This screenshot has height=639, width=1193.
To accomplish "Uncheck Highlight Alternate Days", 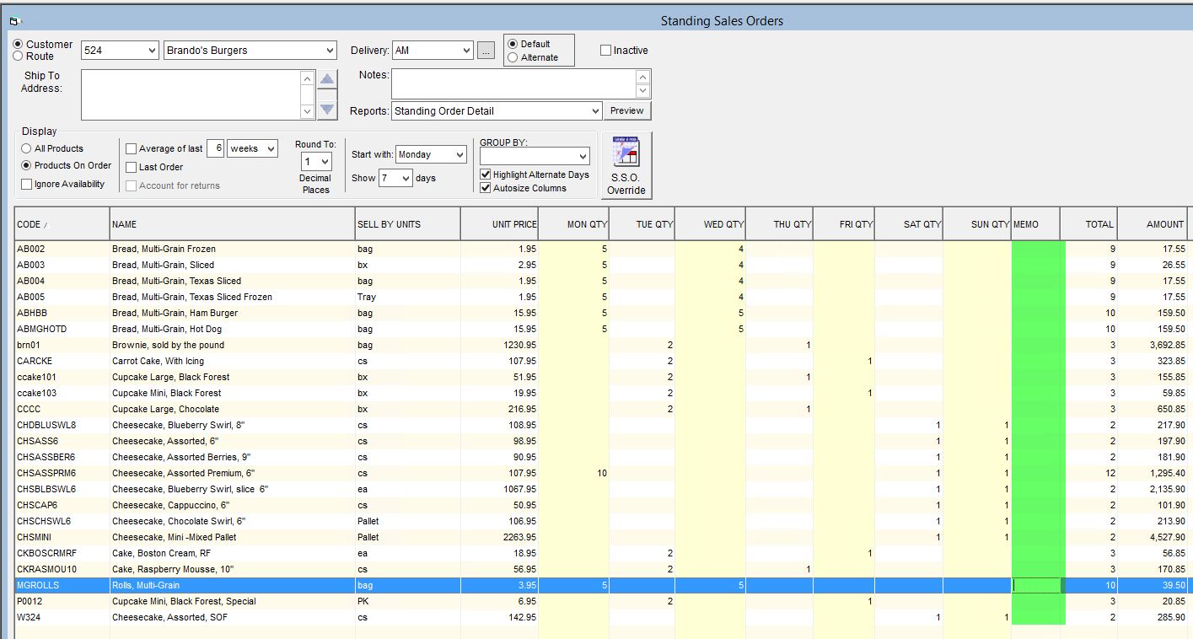I will coord(485,175).
